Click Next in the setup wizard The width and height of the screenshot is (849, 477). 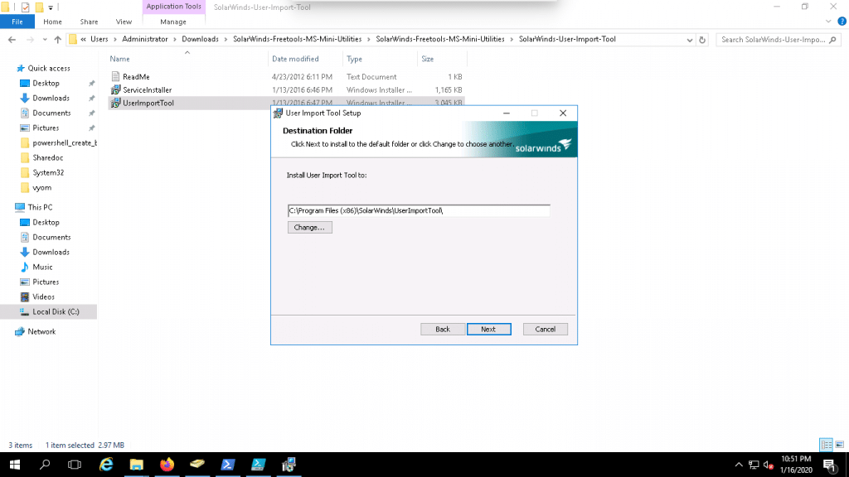[488, 329]
